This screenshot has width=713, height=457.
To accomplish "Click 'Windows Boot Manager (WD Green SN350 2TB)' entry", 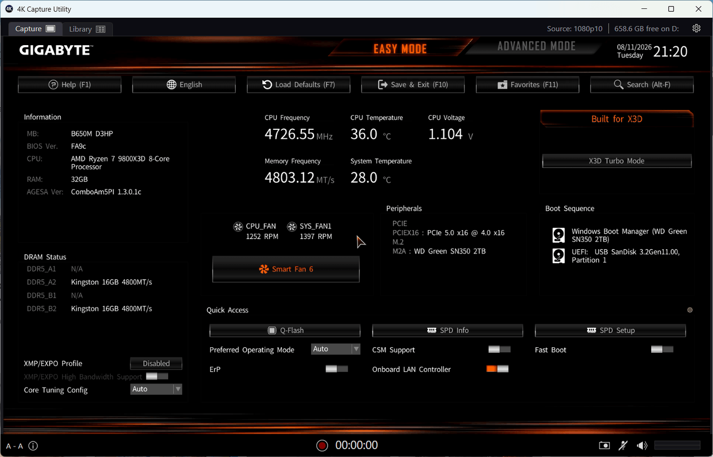I will pyautogui.click(x=629, y=235).
